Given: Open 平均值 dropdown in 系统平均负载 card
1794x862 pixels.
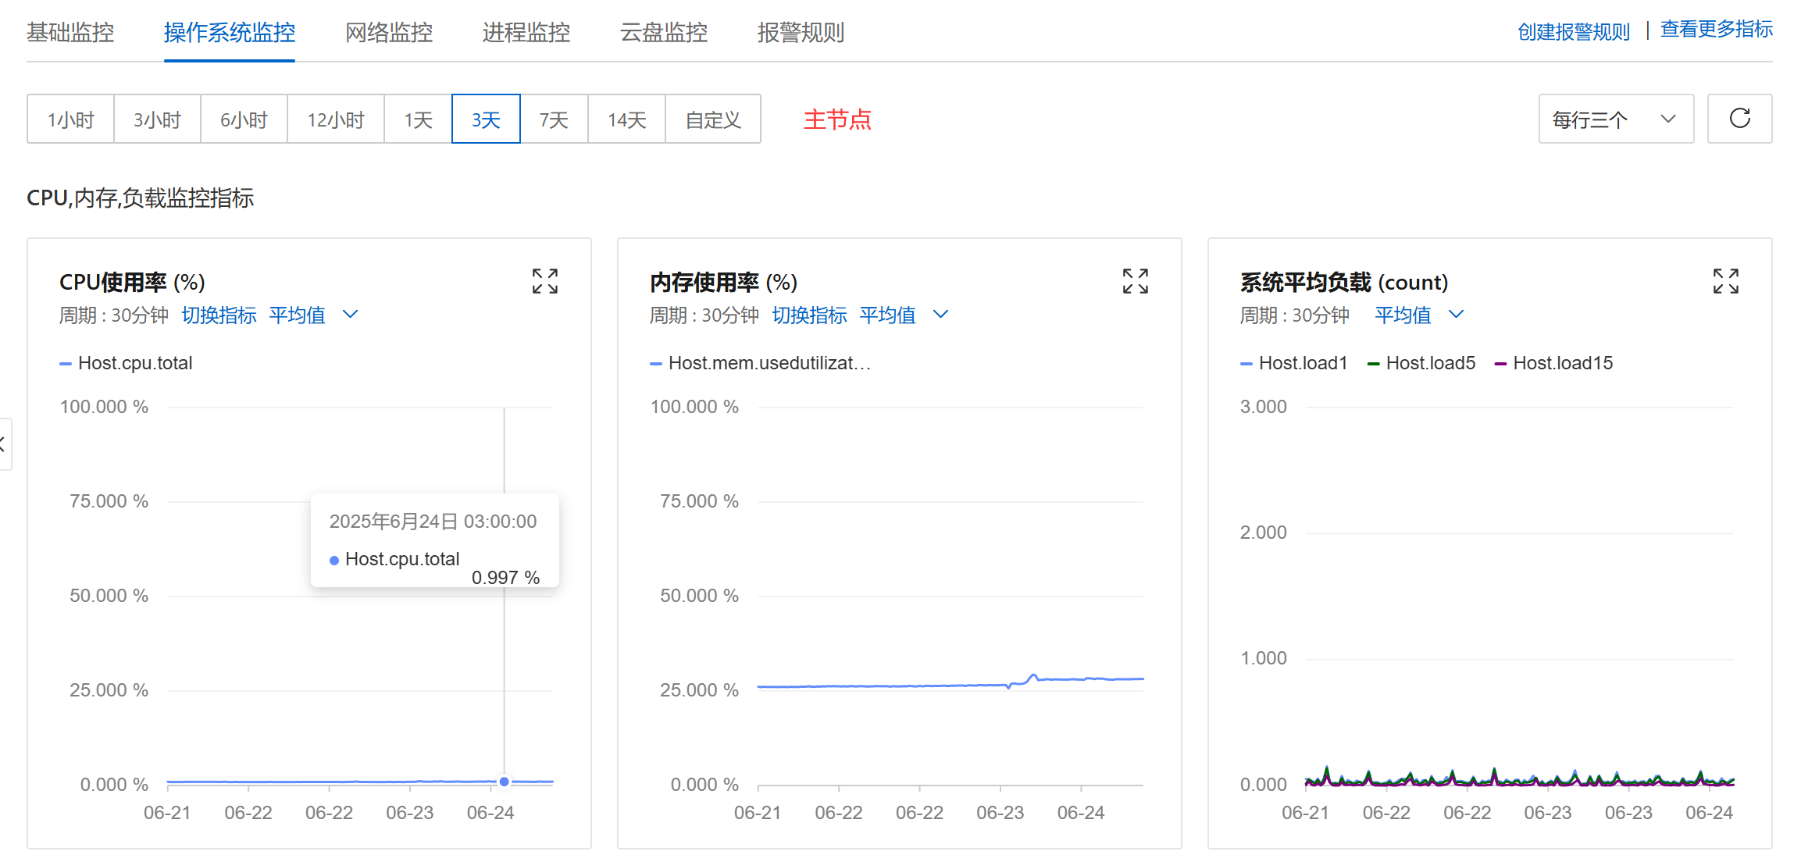Looking at the screenshot, I should [x=1419, y=315].
